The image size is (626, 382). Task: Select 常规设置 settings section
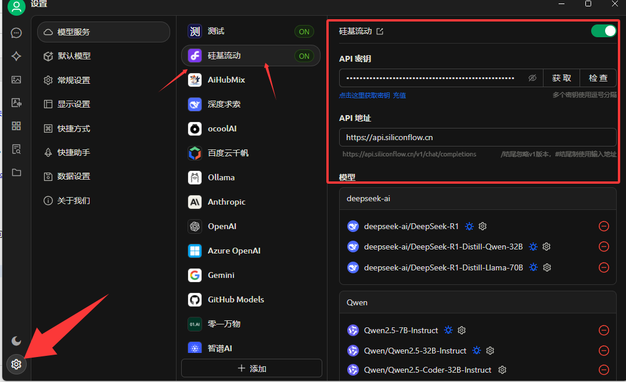click(x=104, y=80)
